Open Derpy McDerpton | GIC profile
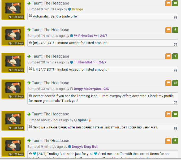Screen dimensions: 181x160 (91, 89)
